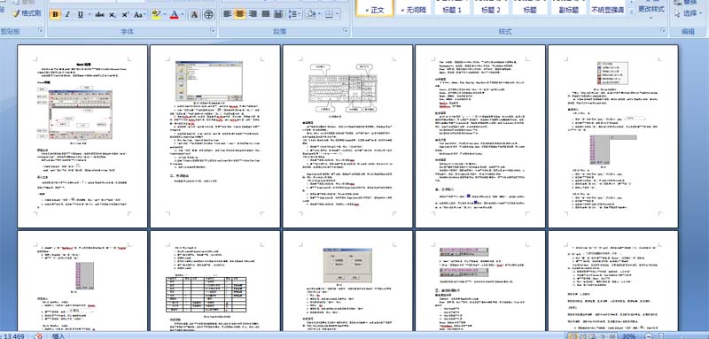Align paragraph text to the left
The width and height of the screenshot is (709, 339).
[x=228, y=14]
